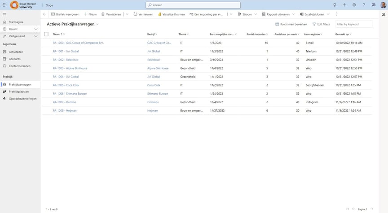
Task: Open the chat panel icon in header
Action: pyautogui.click(x=373, y=5)
